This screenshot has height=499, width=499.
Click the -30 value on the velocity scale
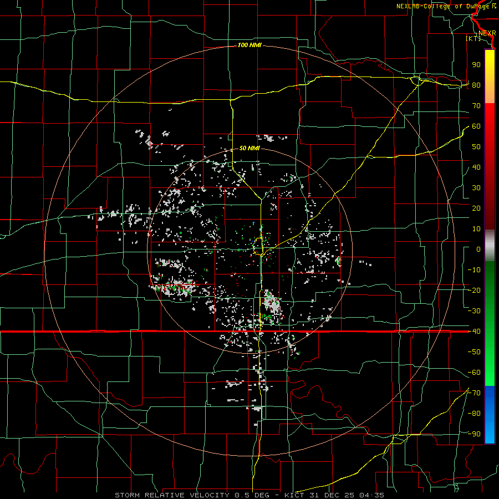(474, 311)
